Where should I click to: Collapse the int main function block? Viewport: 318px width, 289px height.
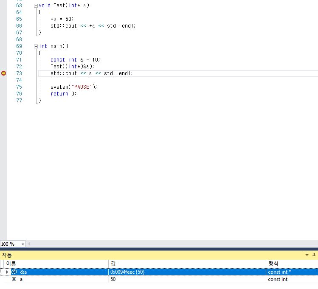(x=36, y=46)
